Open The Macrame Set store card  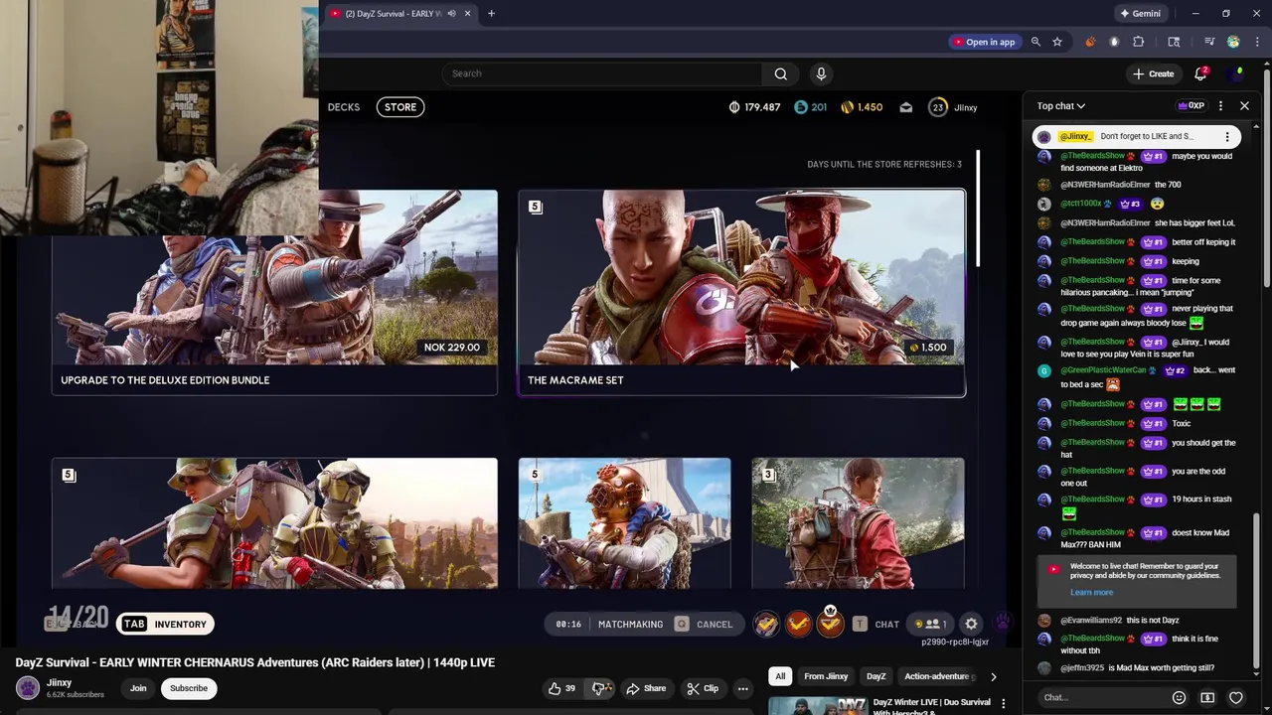[x=741, y=293]
